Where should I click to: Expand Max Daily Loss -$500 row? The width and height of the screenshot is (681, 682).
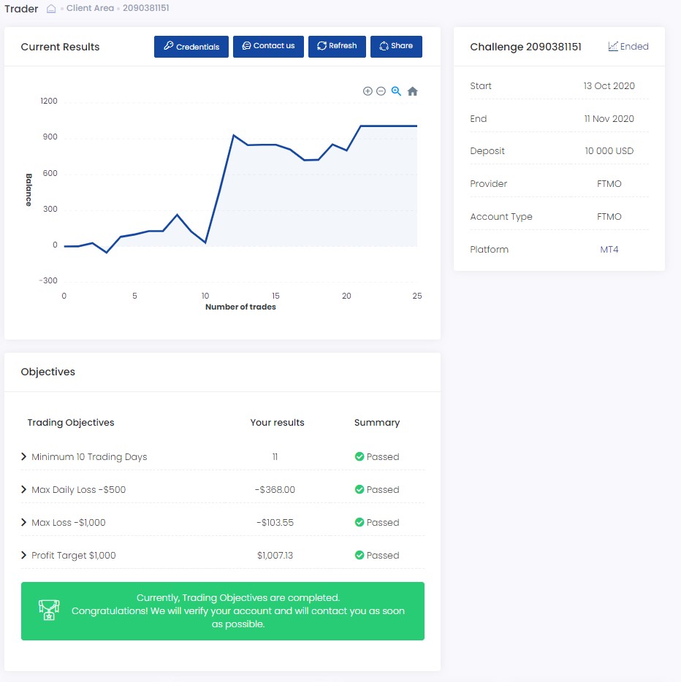click(24, 490)
